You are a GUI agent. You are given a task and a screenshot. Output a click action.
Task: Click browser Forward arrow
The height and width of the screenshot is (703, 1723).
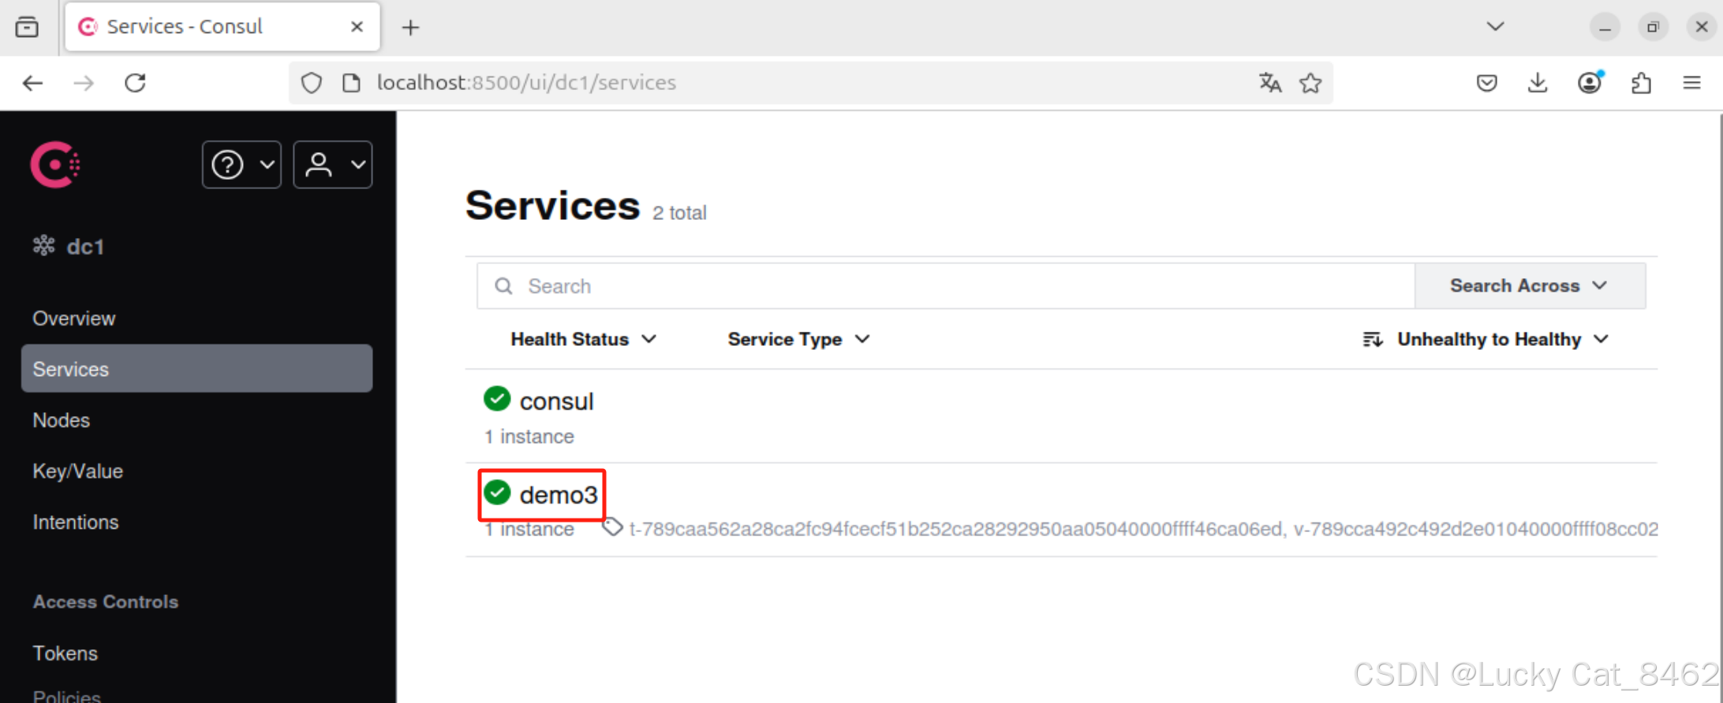point(84,83)
